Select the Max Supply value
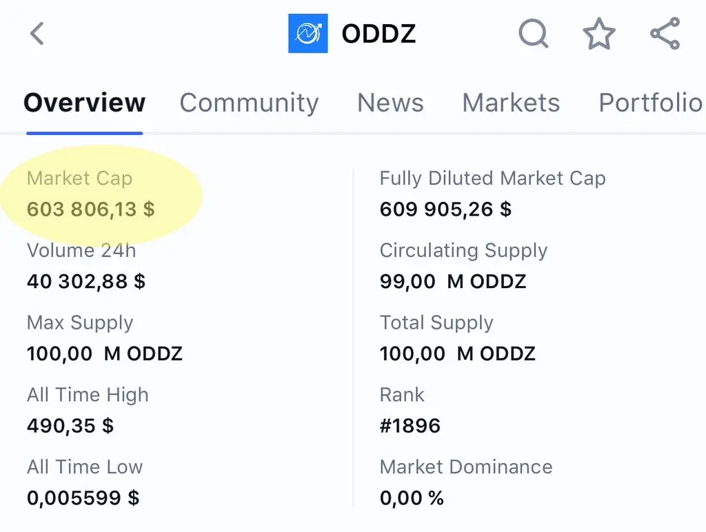706x532 pixels. click(105, 354)
